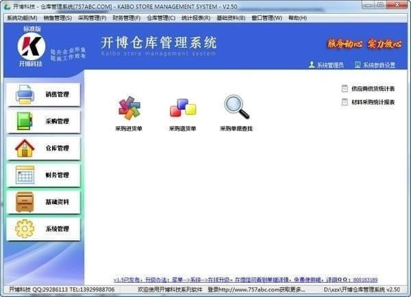Screen dimensions: 411x297
Task: Open the 窗口管理(W) menu
Action: tap(267, 18)
